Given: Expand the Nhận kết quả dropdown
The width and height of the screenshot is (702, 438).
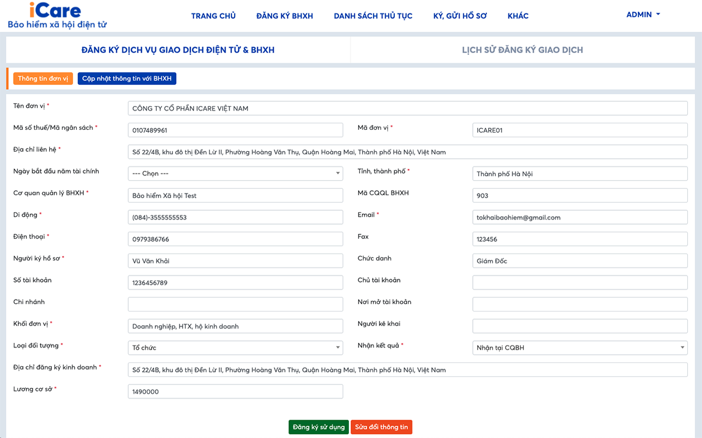Looking at the screenshot, I should pos(580,348).
